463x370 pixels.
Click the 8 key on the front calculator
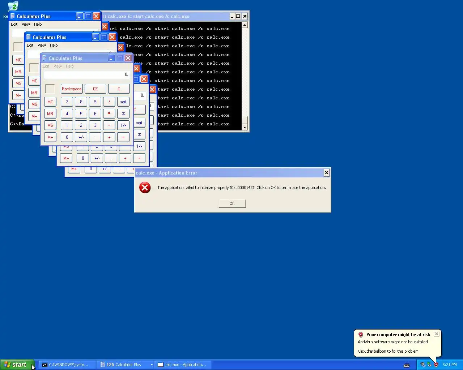pyautogui.click(x=81, y=102)
